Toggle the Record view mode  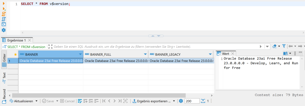pyautogui.click(x=4, y=96)
